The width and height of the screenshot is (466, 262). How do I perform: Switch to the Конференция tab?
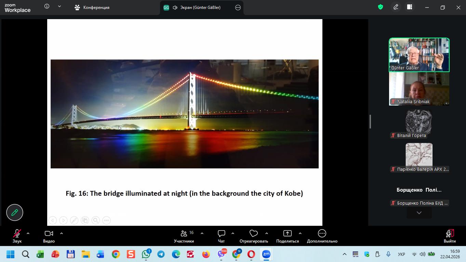[x=92, y=8]
